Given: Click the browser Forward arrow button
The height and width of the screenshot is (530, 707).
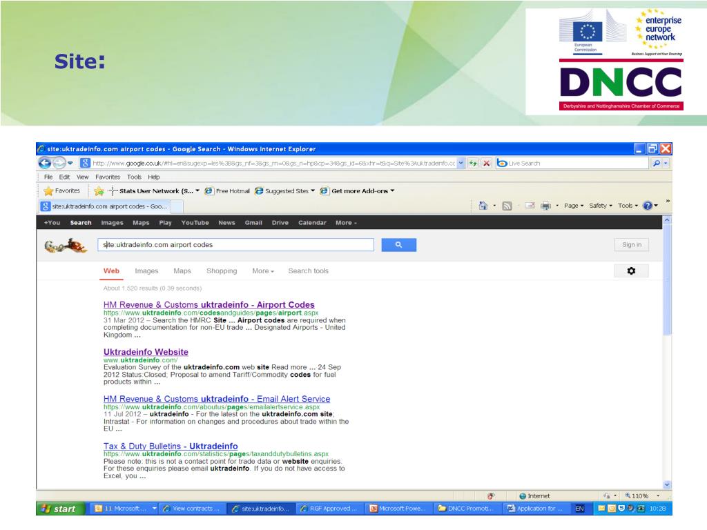Looking at the screenshot, I should pyautogui.click(x=59, y=163).
